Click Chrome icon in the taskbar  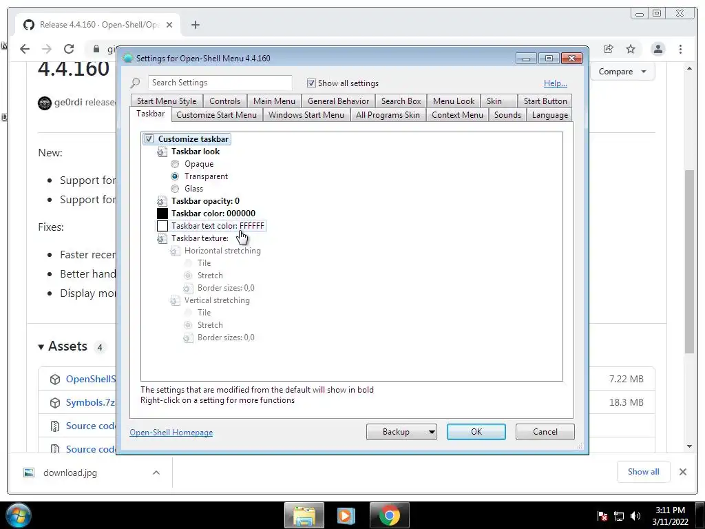(x=390, y=515)
